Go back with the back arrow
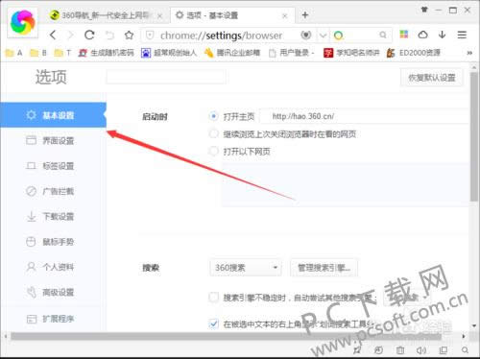This screenshot has height=359, width=480. [x=54, y=35]
